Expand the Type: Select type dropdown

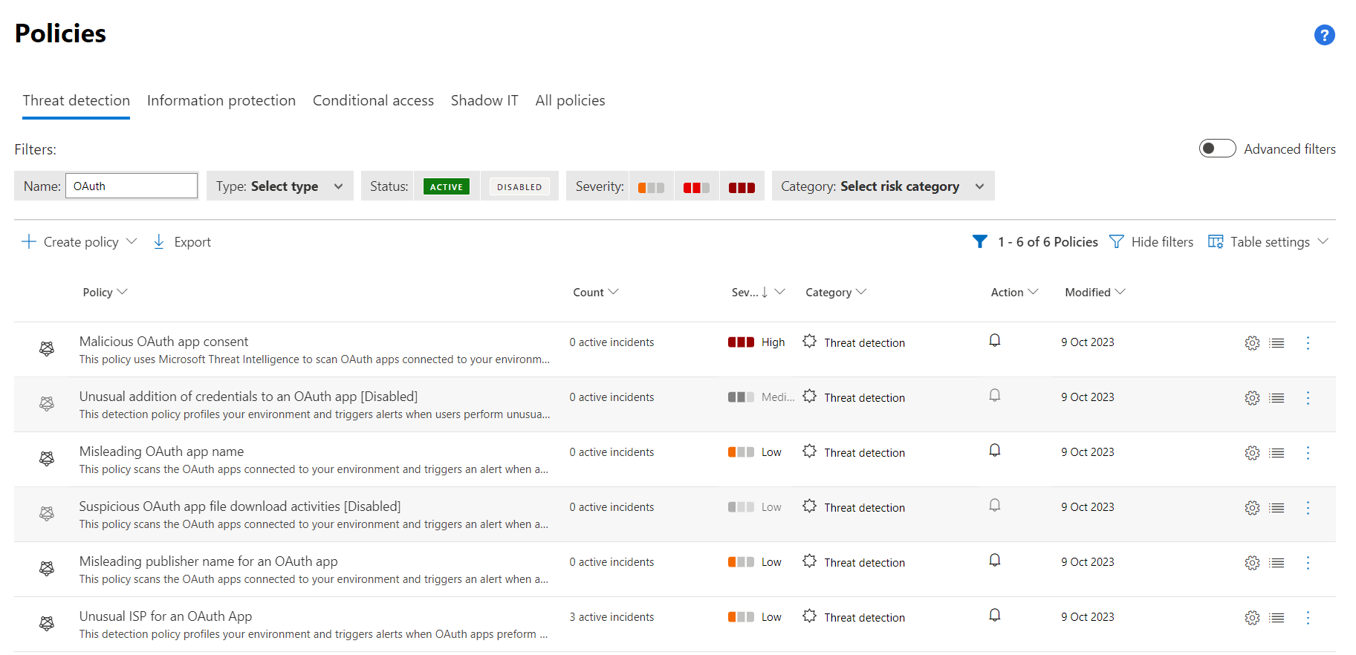tap(279, 186)
